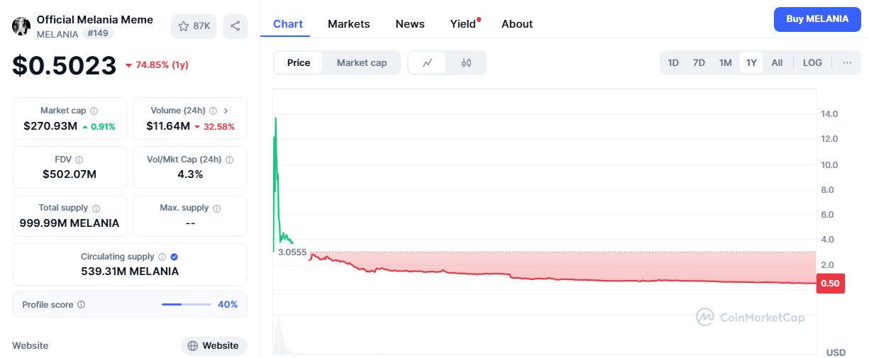Viewport: 869px width, 358px height.
Task: Expand Volume (24h) details chevron
Action: [226, 111]
